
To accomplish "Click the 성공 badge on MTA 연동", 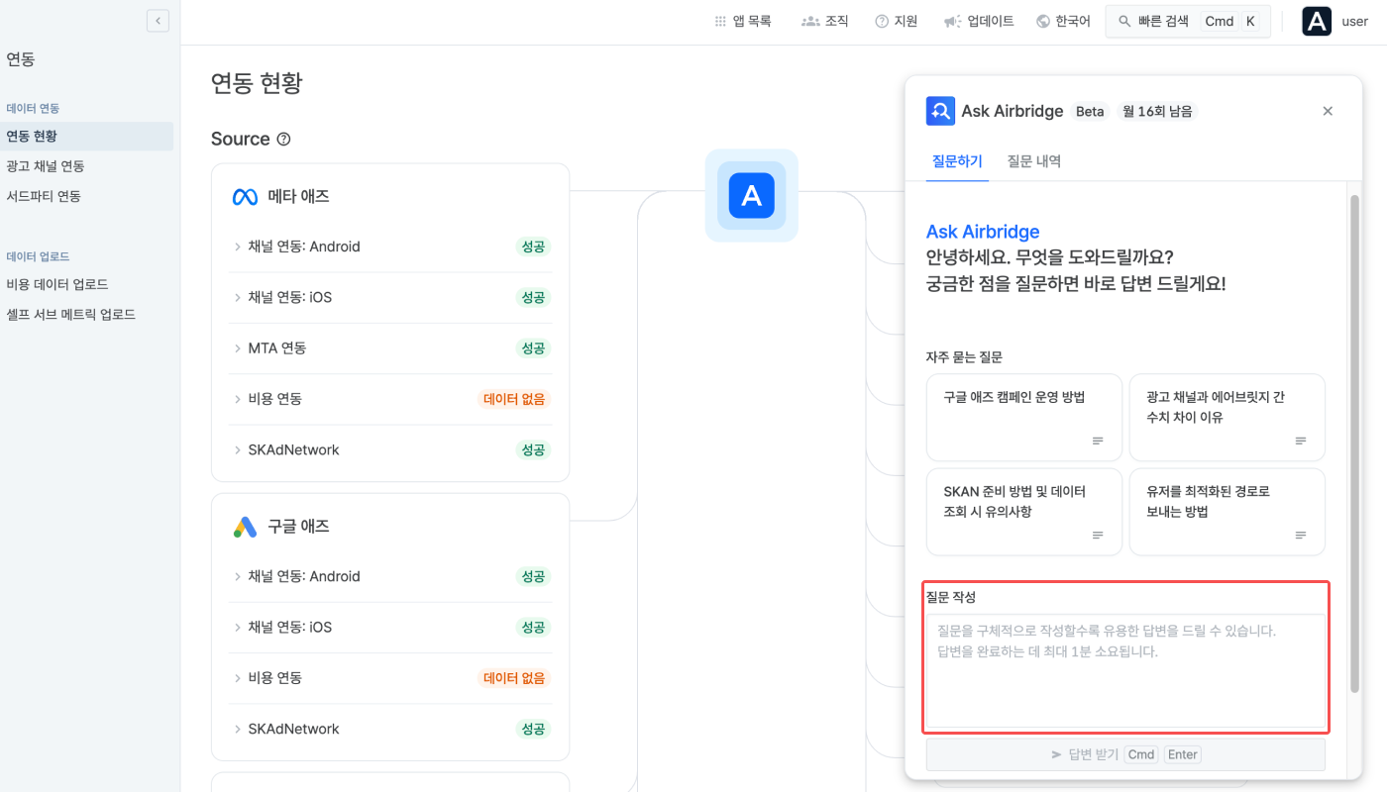I will [533, 348].
